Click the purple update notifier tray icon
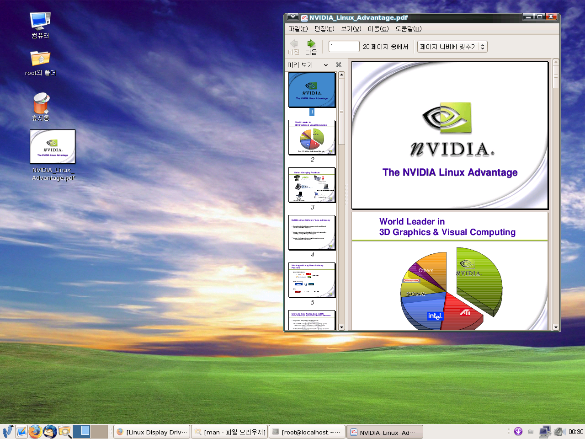 click(x=518, y=431)
